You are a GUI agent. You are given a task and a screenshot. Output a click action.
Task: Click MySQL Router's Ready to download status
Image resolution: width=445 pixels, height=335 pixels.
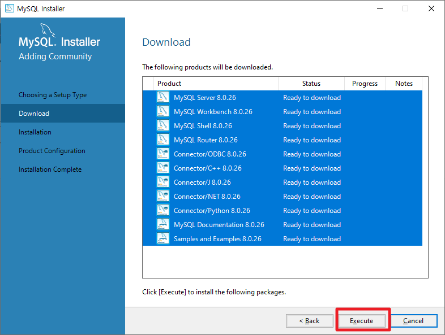(312, 140)
